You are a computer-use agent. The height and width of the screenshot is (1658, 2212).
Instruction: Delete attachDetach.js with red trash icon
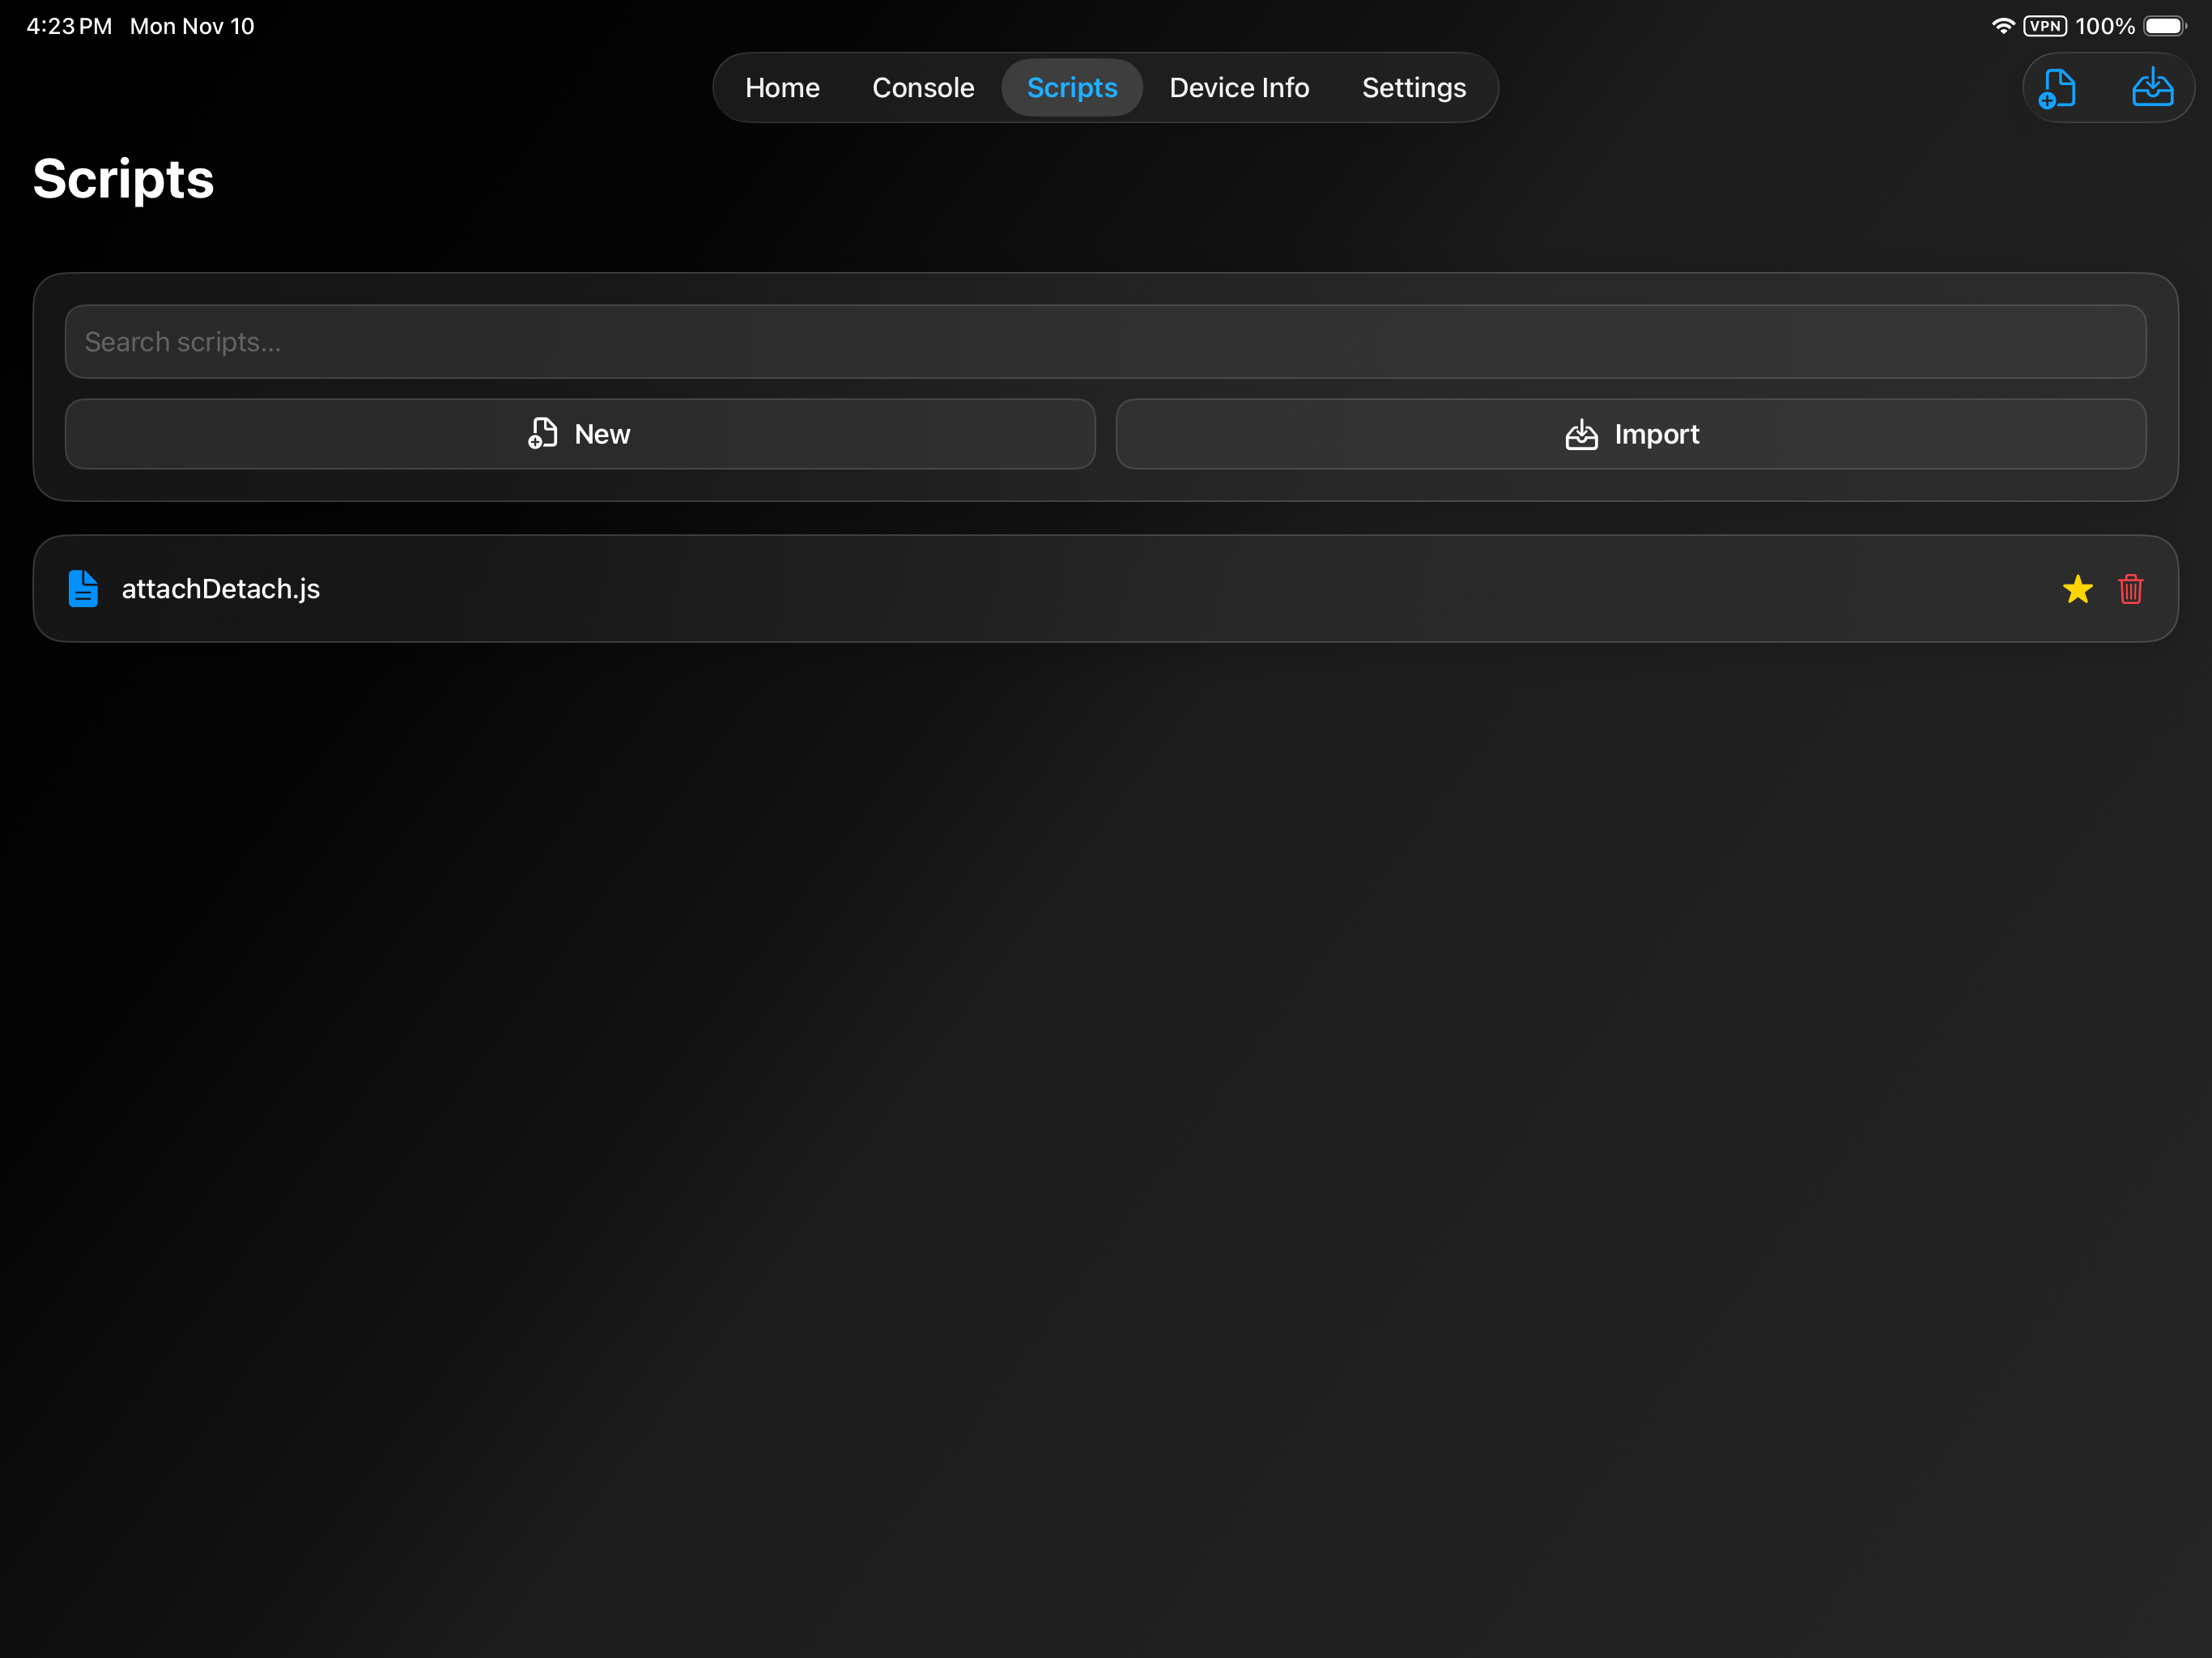(x=2130, y=589)
